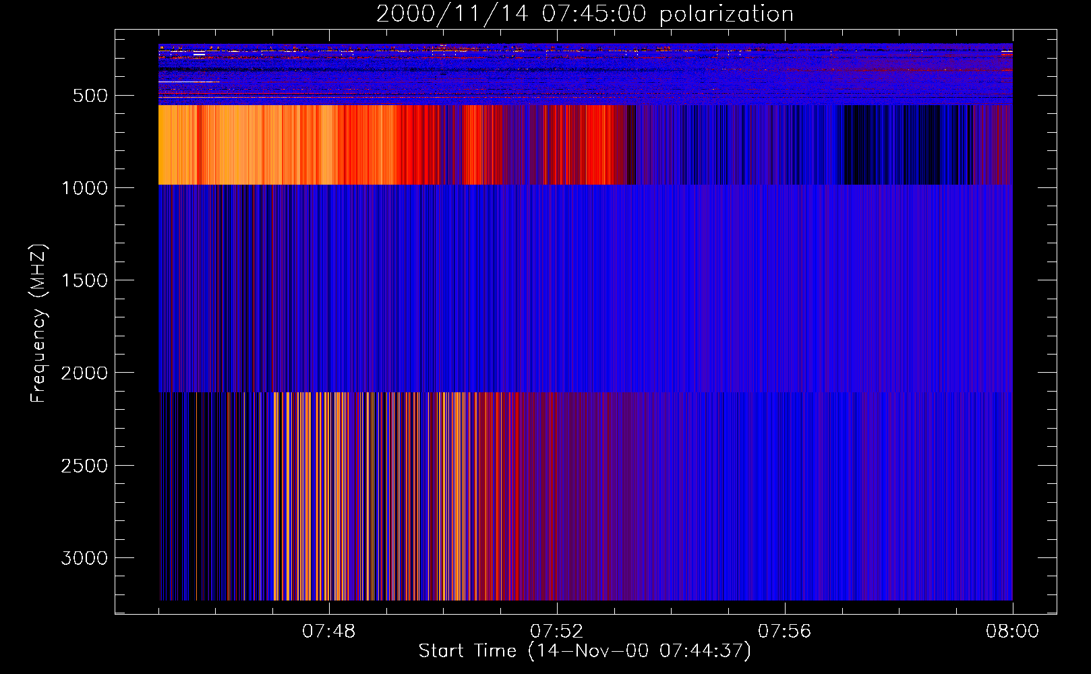Click the '07:52' time tick label

tap(557, 632)
